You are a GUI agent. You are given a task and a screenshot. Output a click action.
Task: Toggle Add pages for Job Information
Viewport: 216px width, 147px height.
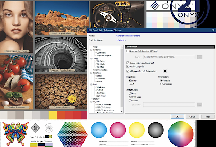click(x=128, y=71)
